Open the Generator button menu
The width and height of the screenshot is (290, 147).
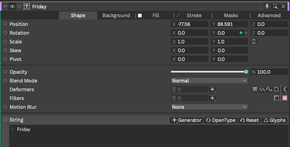coord(186,120)
